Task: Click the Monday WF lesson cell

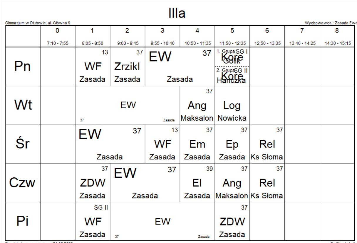Action: point(93,66)
